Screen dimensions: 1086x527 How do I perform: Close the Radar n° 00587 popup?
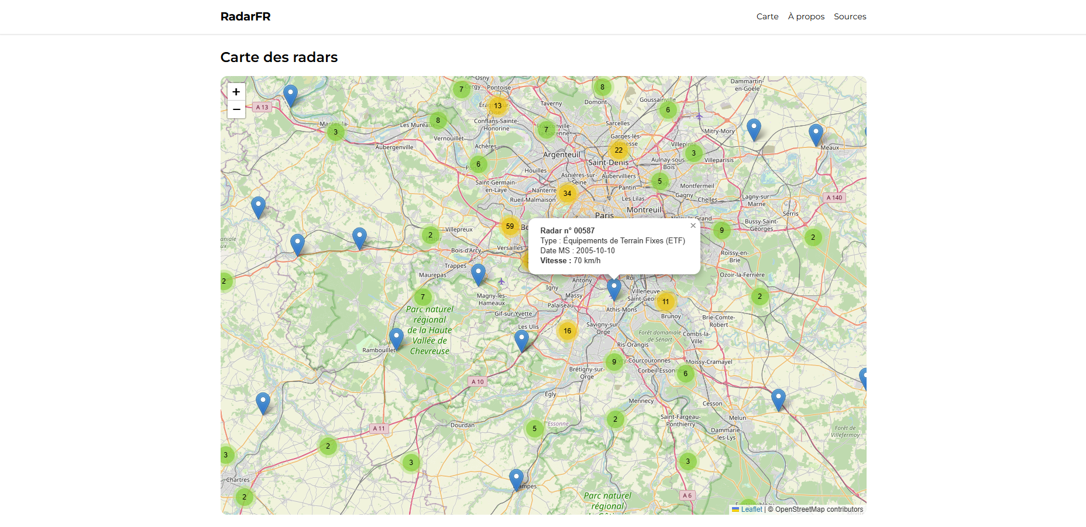693,226
